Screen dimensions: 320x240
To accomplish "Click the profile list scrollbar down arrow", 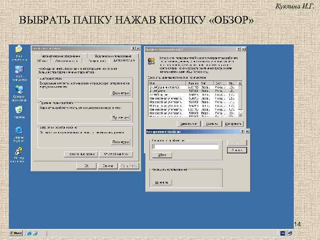I will pos(240,115).
